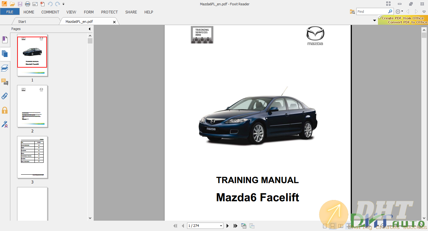Open the Security lock panel

pos(5,110)
